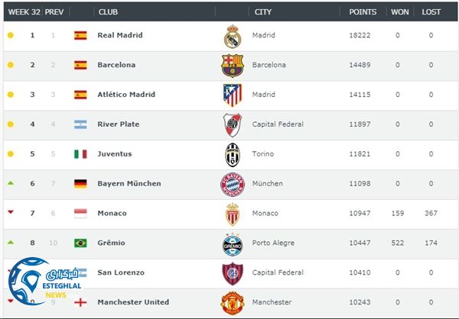Open the Real Madrid club link
Image resolution: width=459 pixels, height=319 pixels.
coord(120,36)
